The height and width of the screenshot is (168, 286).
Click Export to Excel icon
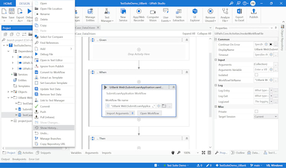click(239, 14)
